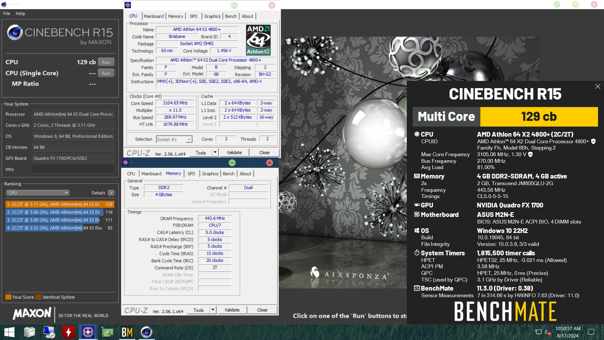This screenshot has height=340, width=604.
Task: Click the CPU-Z icon in the upper window title bar
Action: coord(128,5)
